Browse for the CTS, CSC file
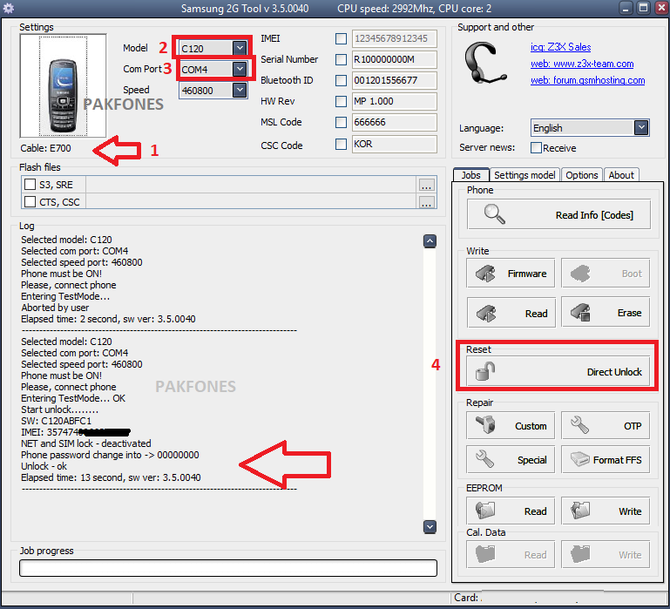The image size is (670, 609). point(426,202)
